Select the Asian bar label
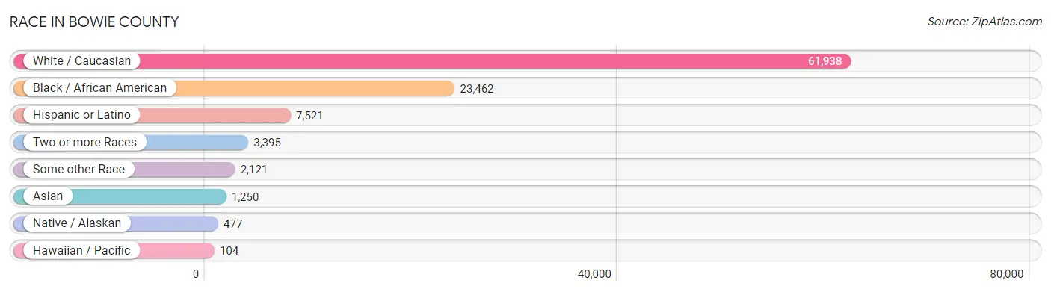This screenshot has width=1051, height=292. [x=48, y=196]
